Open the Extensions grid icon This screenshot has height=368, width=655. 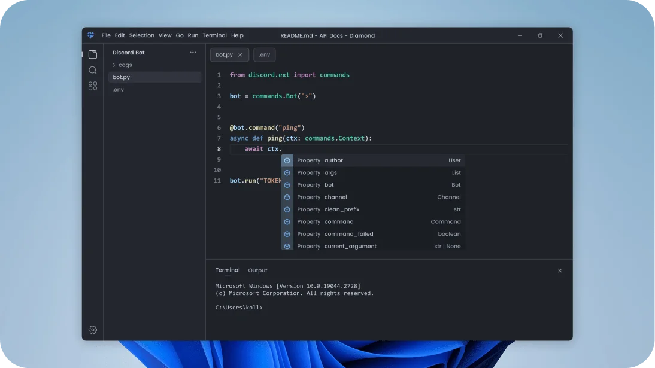point(92,86)
